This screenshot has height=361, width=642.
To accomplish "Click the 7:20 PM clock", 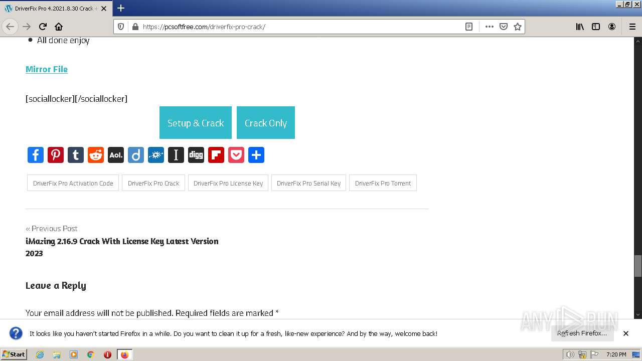I will tap(616, 354).
